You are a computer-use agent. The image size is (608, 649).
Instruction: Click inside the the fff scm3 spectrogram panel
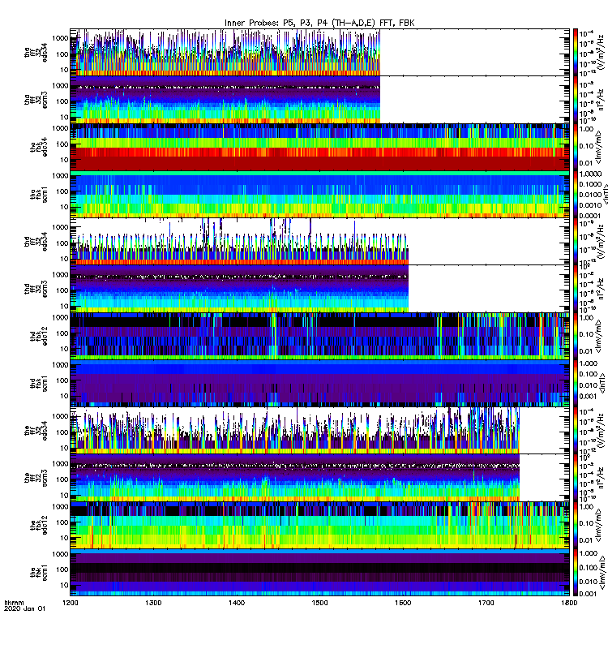point(319,478)
